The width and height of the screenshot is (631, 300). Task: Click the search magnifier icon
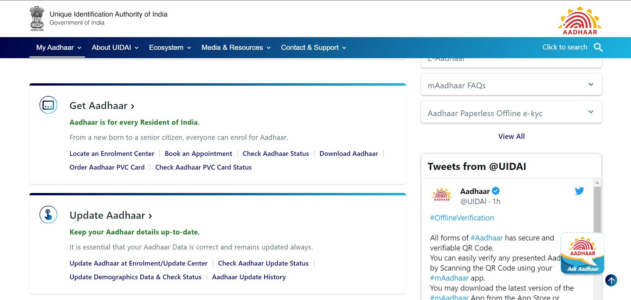point(598,47)
